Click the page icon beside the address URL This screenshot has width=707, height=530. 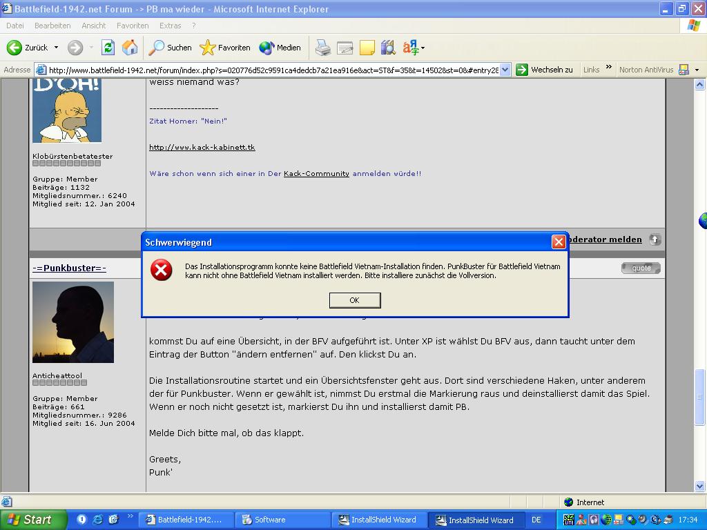(41, 70)
